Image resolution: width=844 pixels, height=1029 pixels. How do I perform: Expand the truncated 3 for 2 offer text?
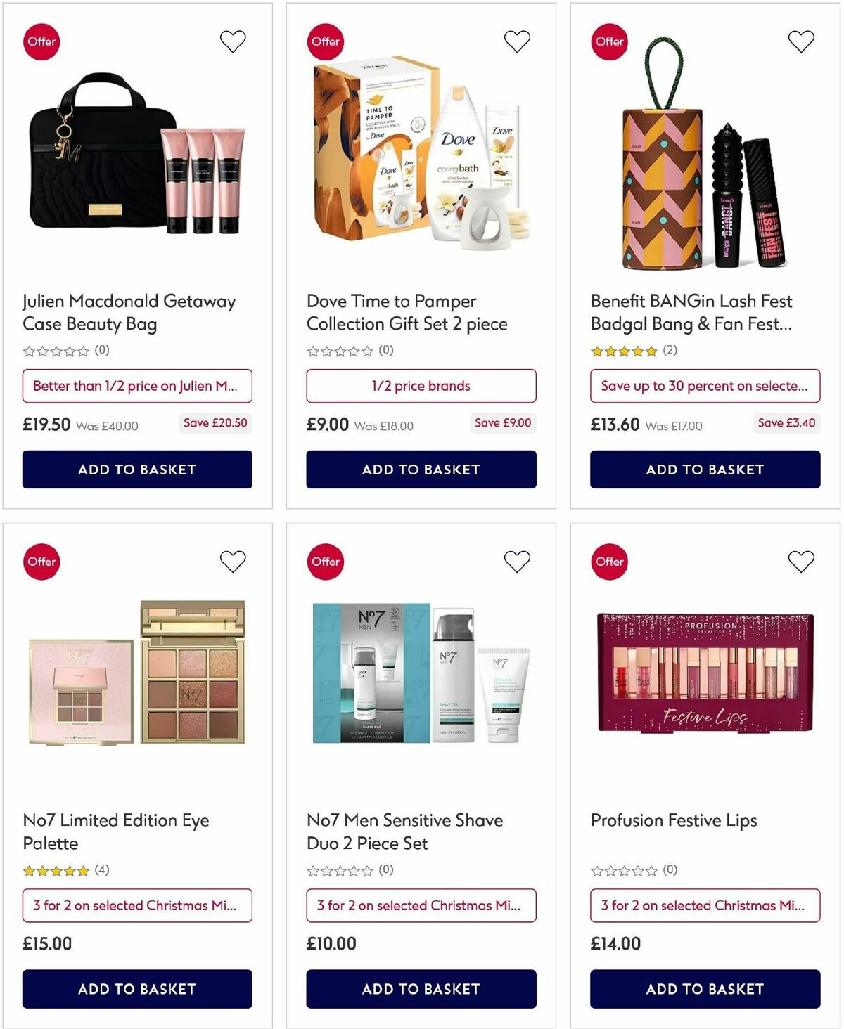point(137,905)
